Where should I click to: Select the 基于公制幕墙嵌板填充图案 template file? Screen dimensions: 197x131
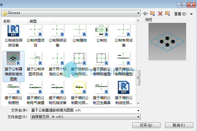pos(14,66)
